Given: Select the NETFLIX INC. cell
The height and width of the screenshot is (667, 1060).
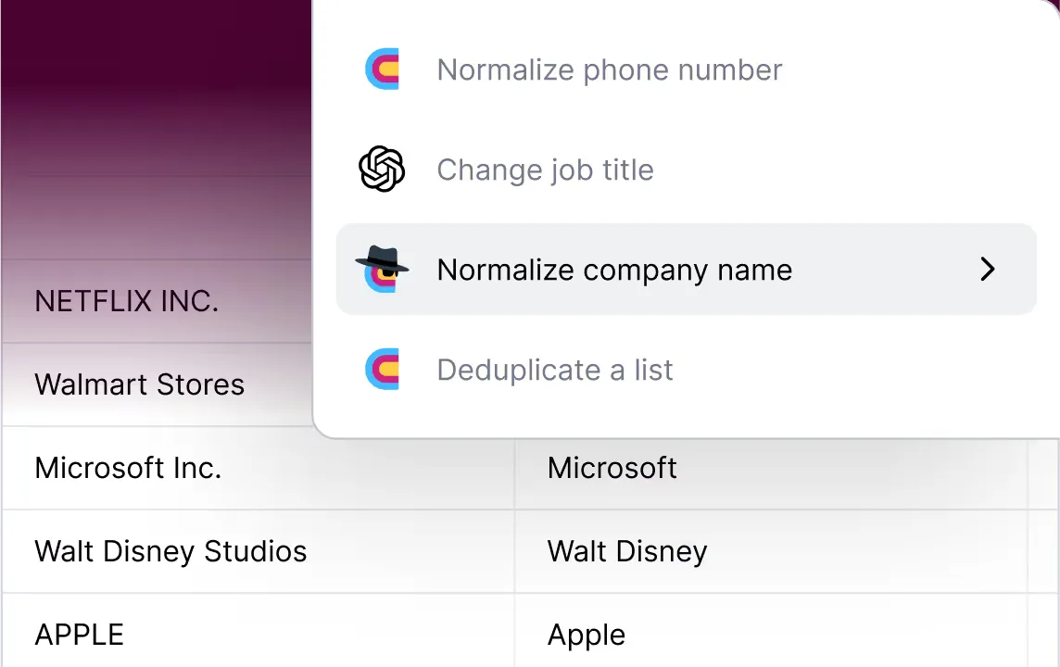Looking at the screenshot, I should (x=127, y=301).
